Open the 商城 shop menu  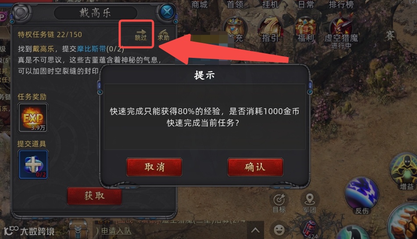pos(200,4)
